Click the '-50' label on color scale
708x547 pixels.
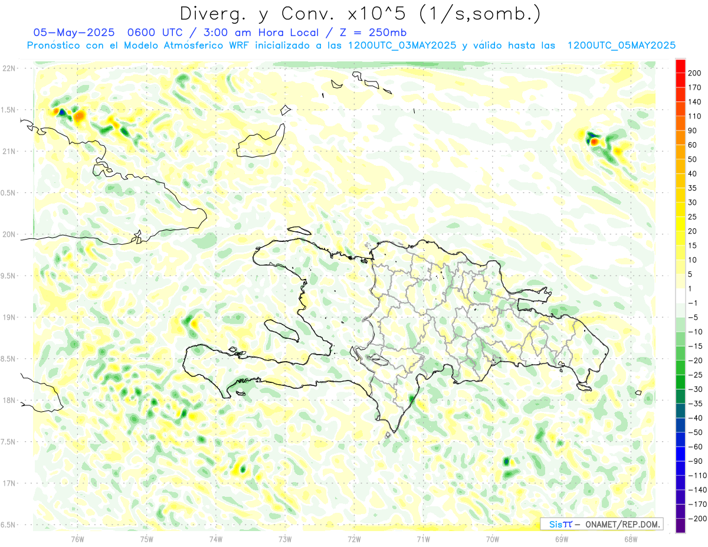(x=695, y=433)
